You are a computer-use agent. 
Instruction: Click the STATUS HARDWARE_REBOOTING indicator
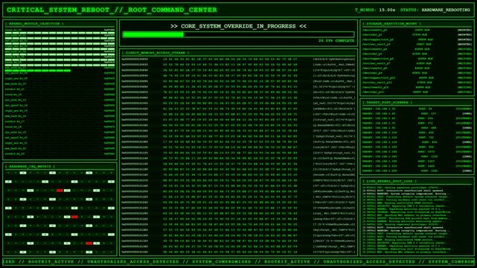pos(435,10)
